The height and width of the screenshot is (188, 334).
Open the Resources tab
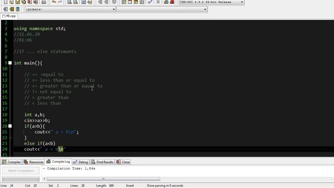33,162
